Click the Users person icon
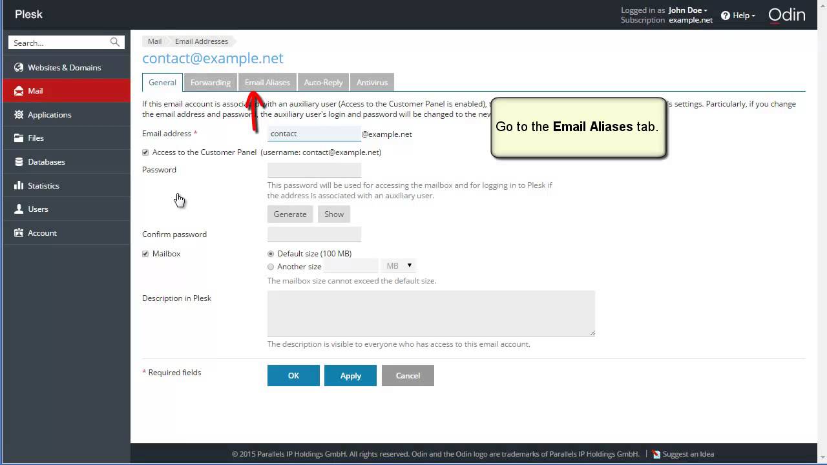Screen dimensions: 827x465 pyautogui.click(x=19, y=209)
